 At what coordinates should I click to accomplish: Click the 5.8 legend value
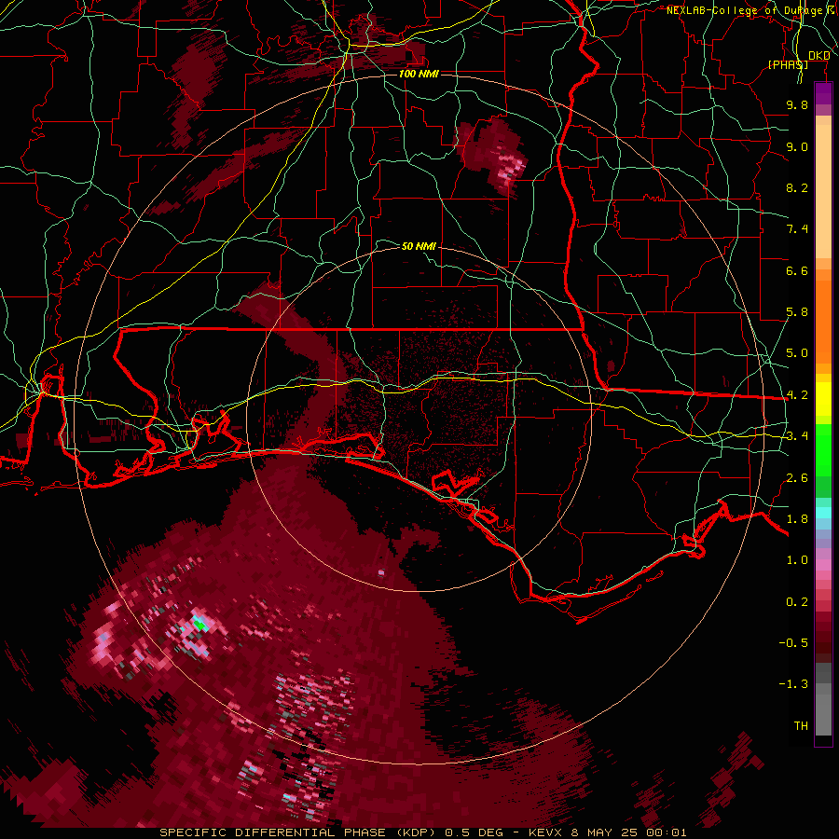pyautogui.click(x=797, y=312)
